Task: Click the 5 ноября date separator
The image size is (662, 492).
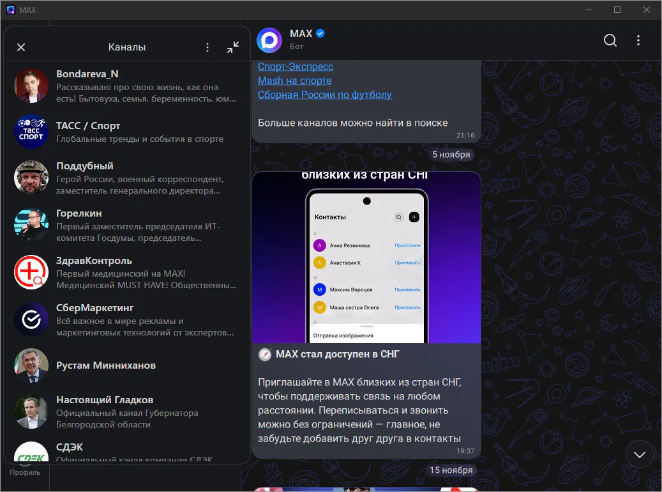Action: click(x=451, y=155)
